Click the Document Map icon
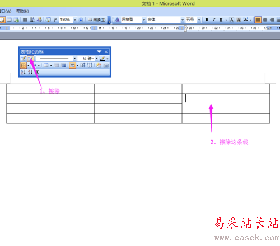 pos(48,20)
